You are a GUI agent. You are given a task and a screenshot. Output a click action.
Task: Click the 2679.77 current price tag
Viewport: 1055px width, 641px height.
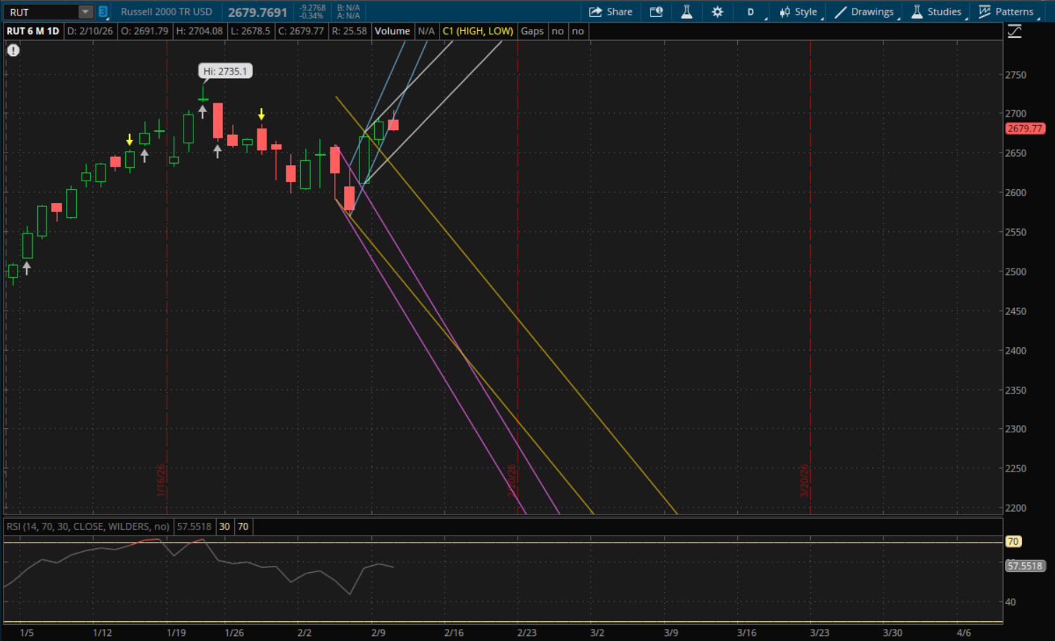pyautogui.click(x=1024, y=129)
